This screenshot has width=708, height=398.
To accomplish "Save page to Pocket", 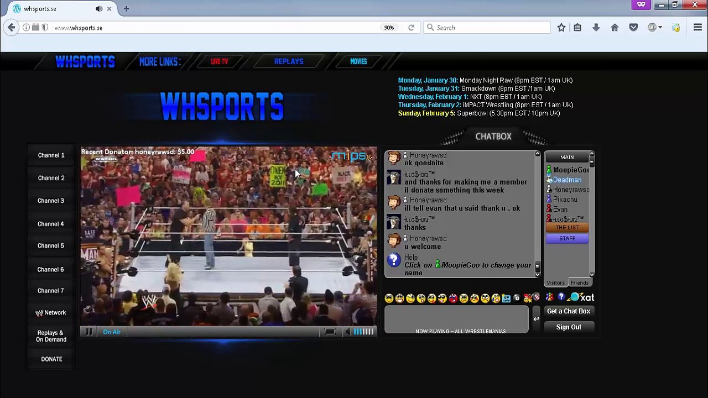I will point(633,28).
